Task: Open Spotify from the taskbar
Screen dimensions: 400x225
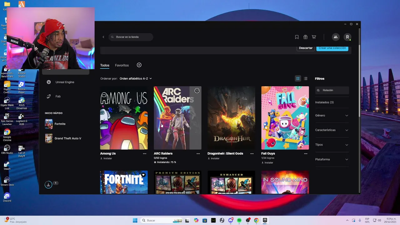Action: click(239, 220)
